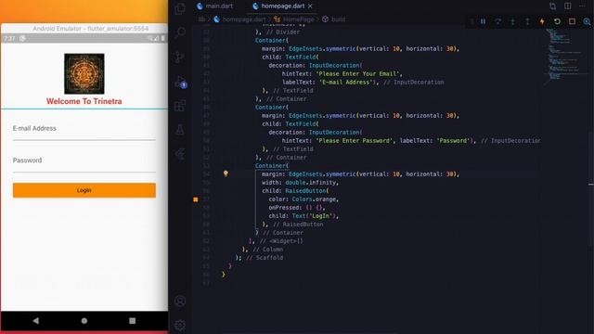Image resolution: width=594 pixels, height=334 pixels.
Task: Open the Accounts menu icon
Action: point(180,301)
